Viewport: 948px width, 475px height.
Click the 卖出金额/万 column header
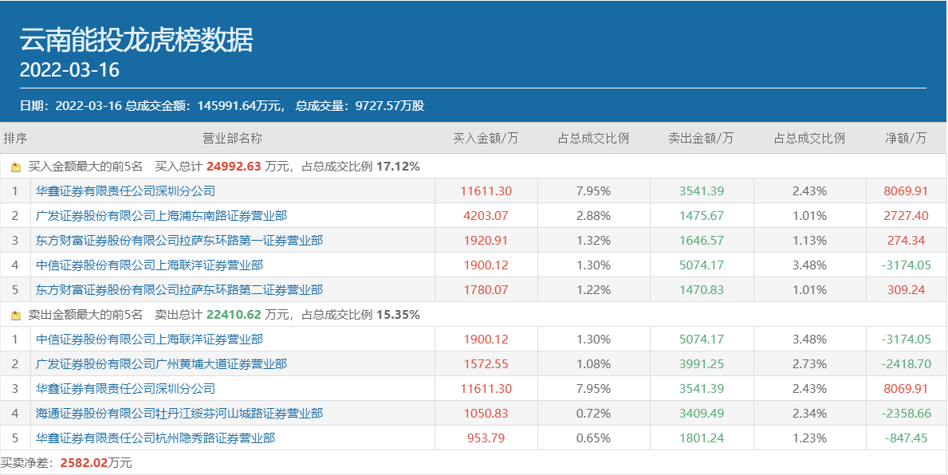click(x=701, y=139)
